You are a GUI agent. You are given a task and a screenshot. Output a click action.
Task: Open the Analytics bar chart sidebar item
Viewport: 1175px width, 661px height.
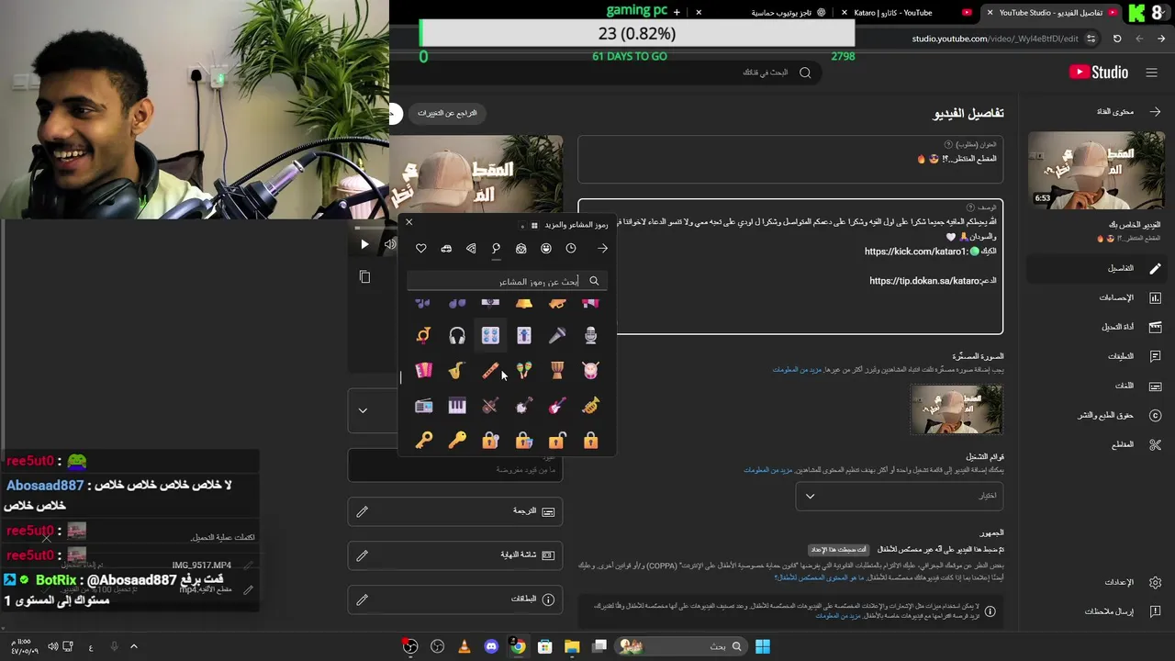(x=1097, y=297)
